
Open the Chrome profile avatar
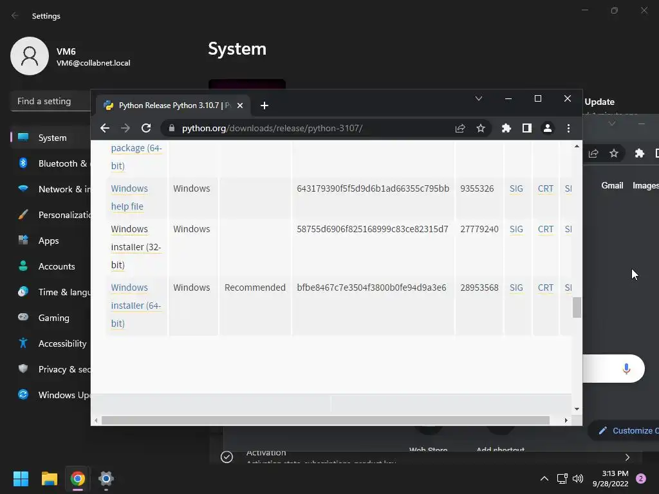point(548,128)
